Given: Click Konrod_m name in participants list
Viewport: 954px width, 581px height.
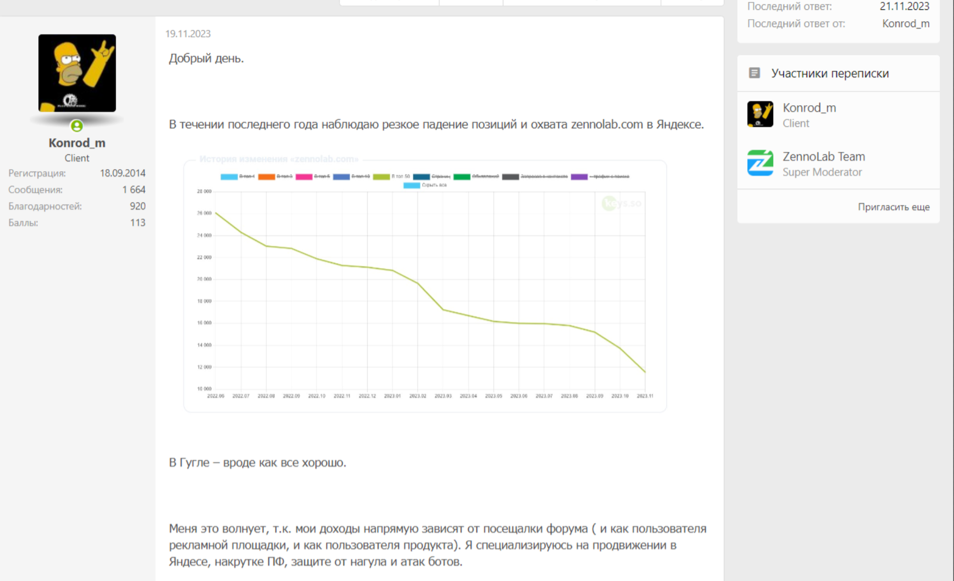Looking at the screenshot, I should [x=809, y=108].
